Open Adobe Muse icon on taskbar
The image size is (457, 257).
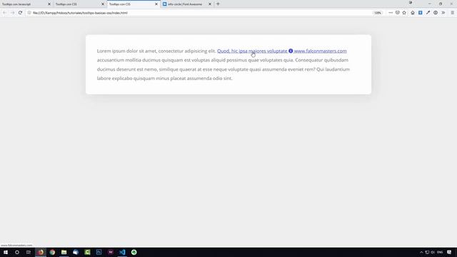(x=111, y=252)
